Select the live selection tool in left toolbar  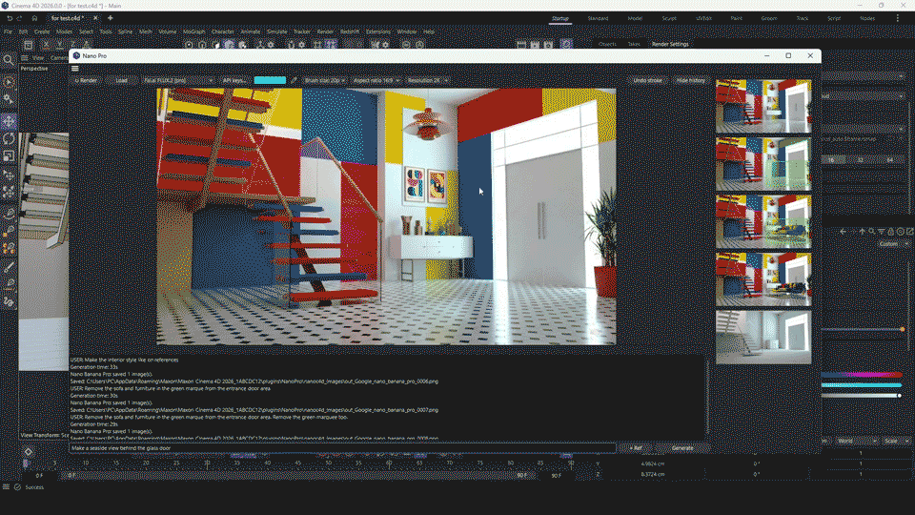(x=9, y=83)
